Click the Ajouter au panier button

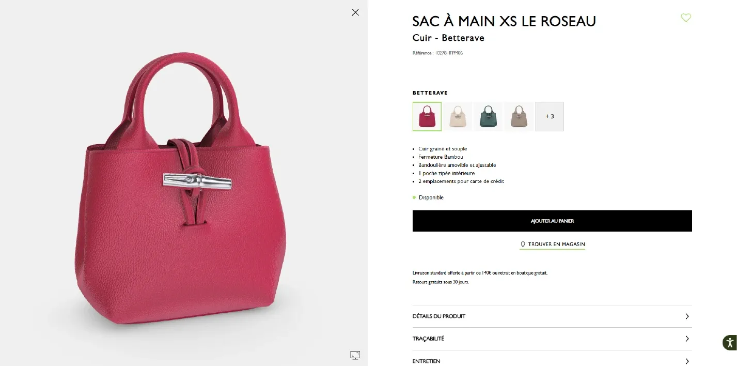552,221
